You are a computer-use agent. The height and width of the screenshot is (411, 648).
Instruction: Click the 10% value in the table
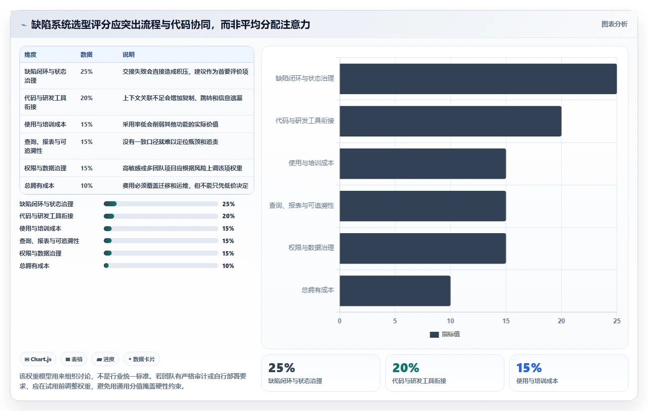point(86,185)
